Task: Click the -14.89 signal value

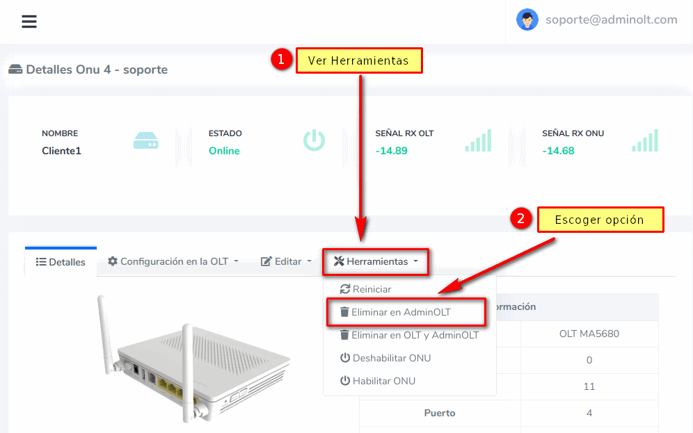Action: click(x=391, y=151)
